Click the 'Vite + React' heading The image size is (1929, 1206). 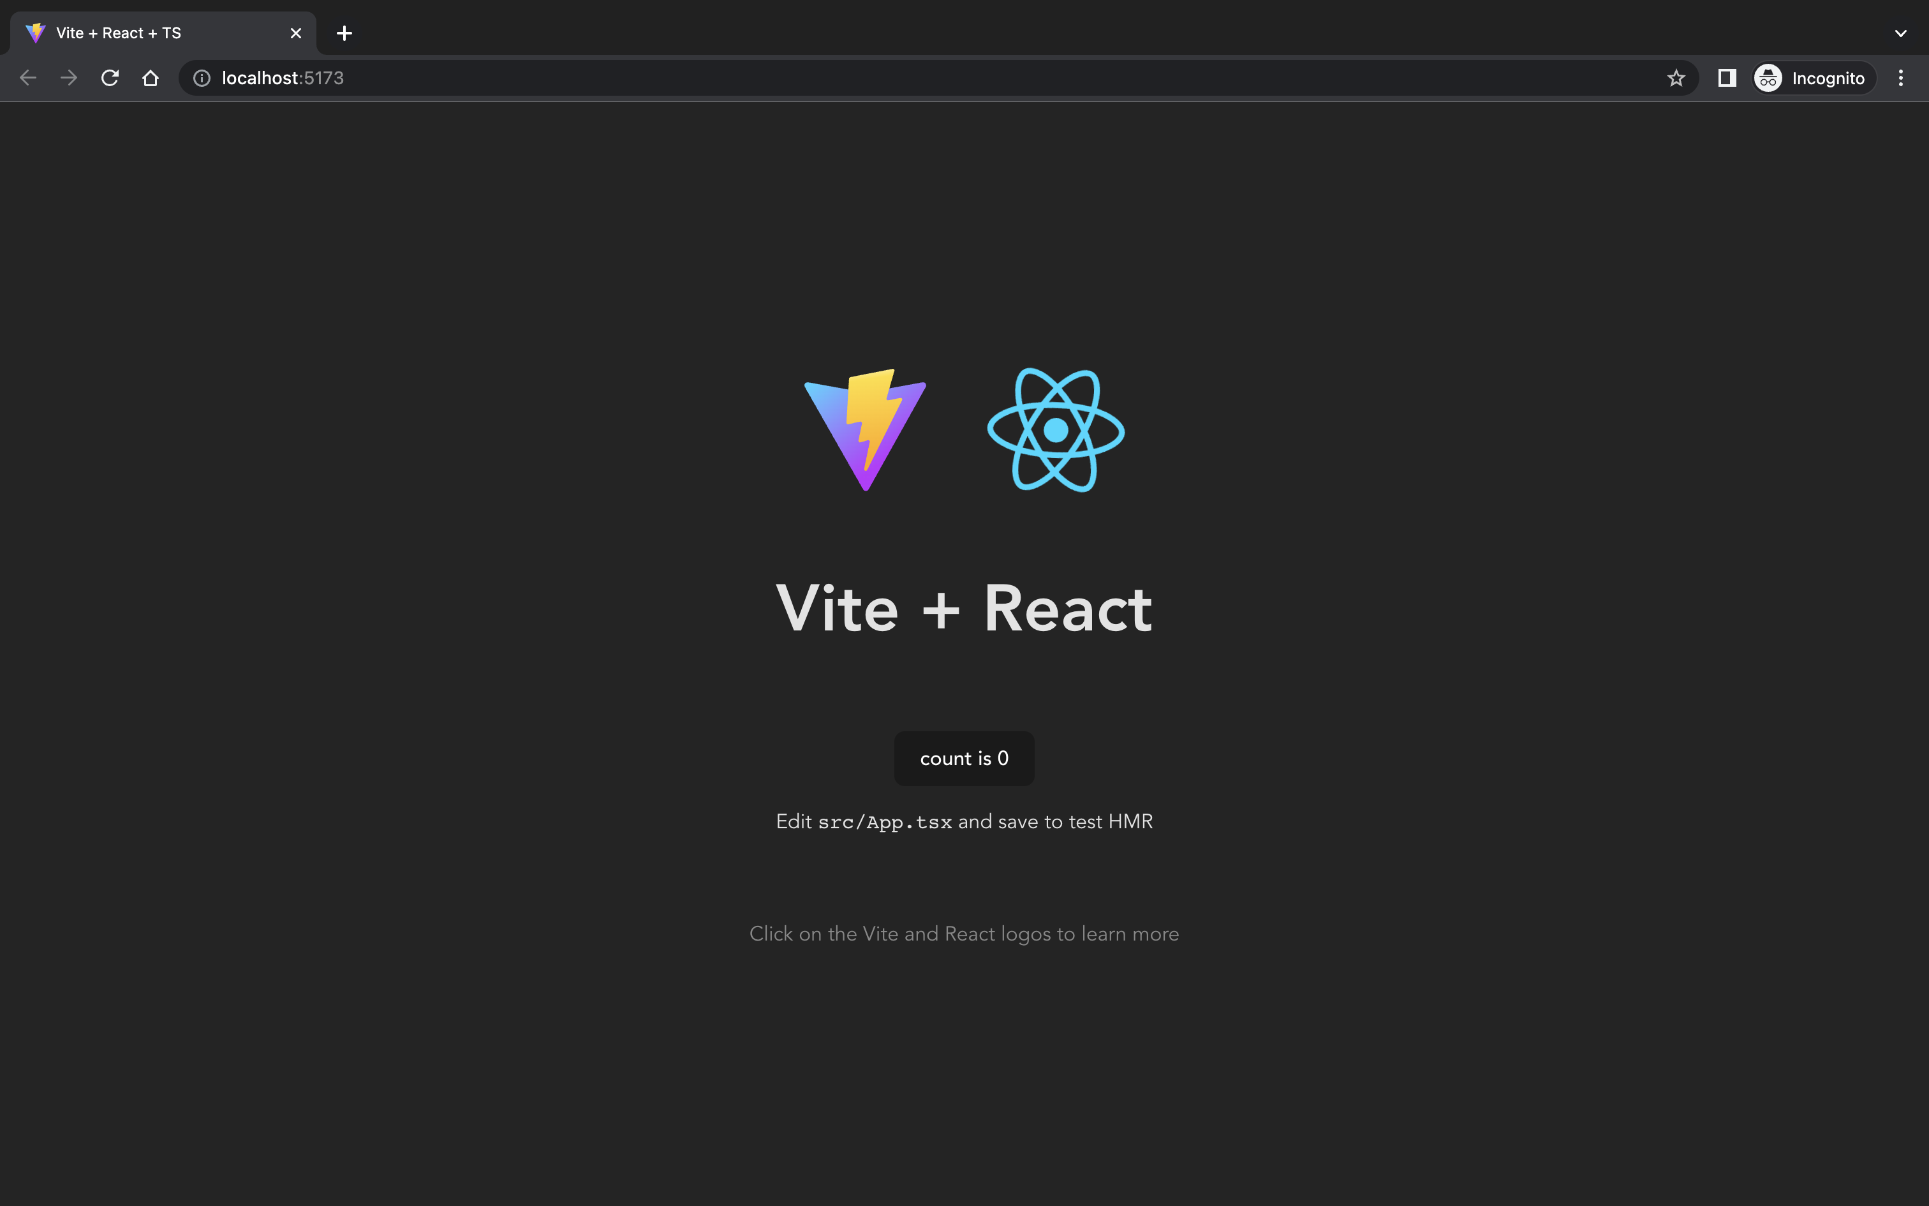(964, 609)
